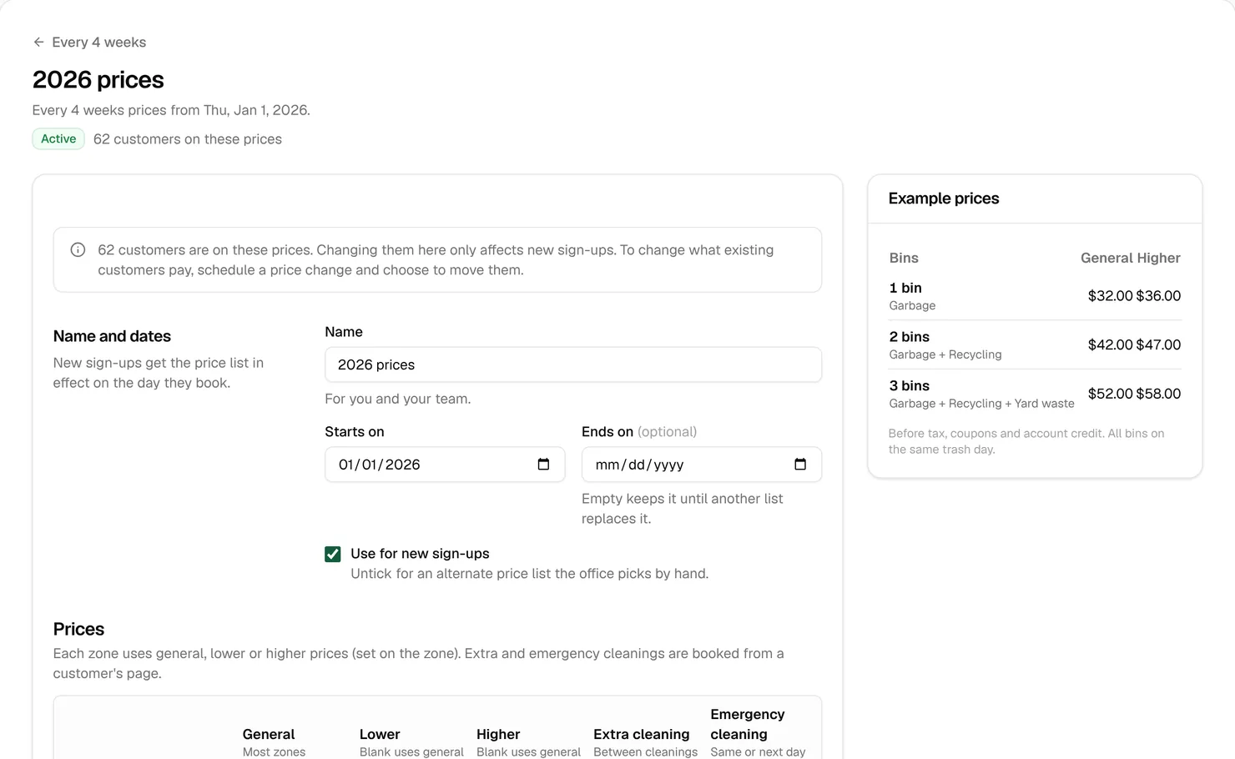The image size is (1235, 759).
Task: Click the Prices section heading
Action: 78,629
